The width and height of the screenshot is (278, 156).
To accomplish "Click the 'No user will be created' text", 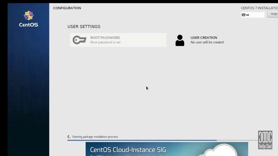I will click(207, 42).
